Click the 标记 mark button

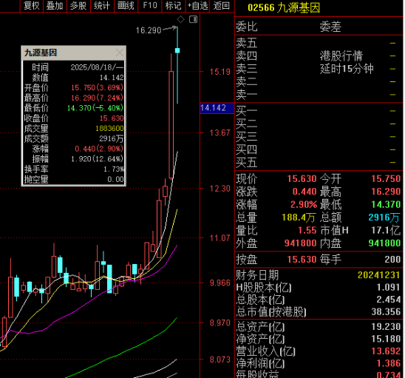tap(174, 5)
